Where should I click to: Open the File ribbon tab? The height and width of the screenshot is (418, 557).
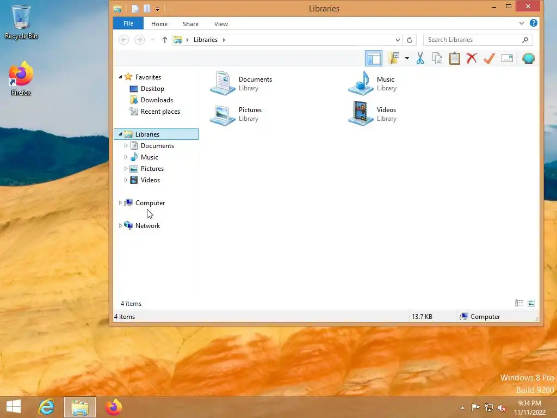(x=128, y=23)
